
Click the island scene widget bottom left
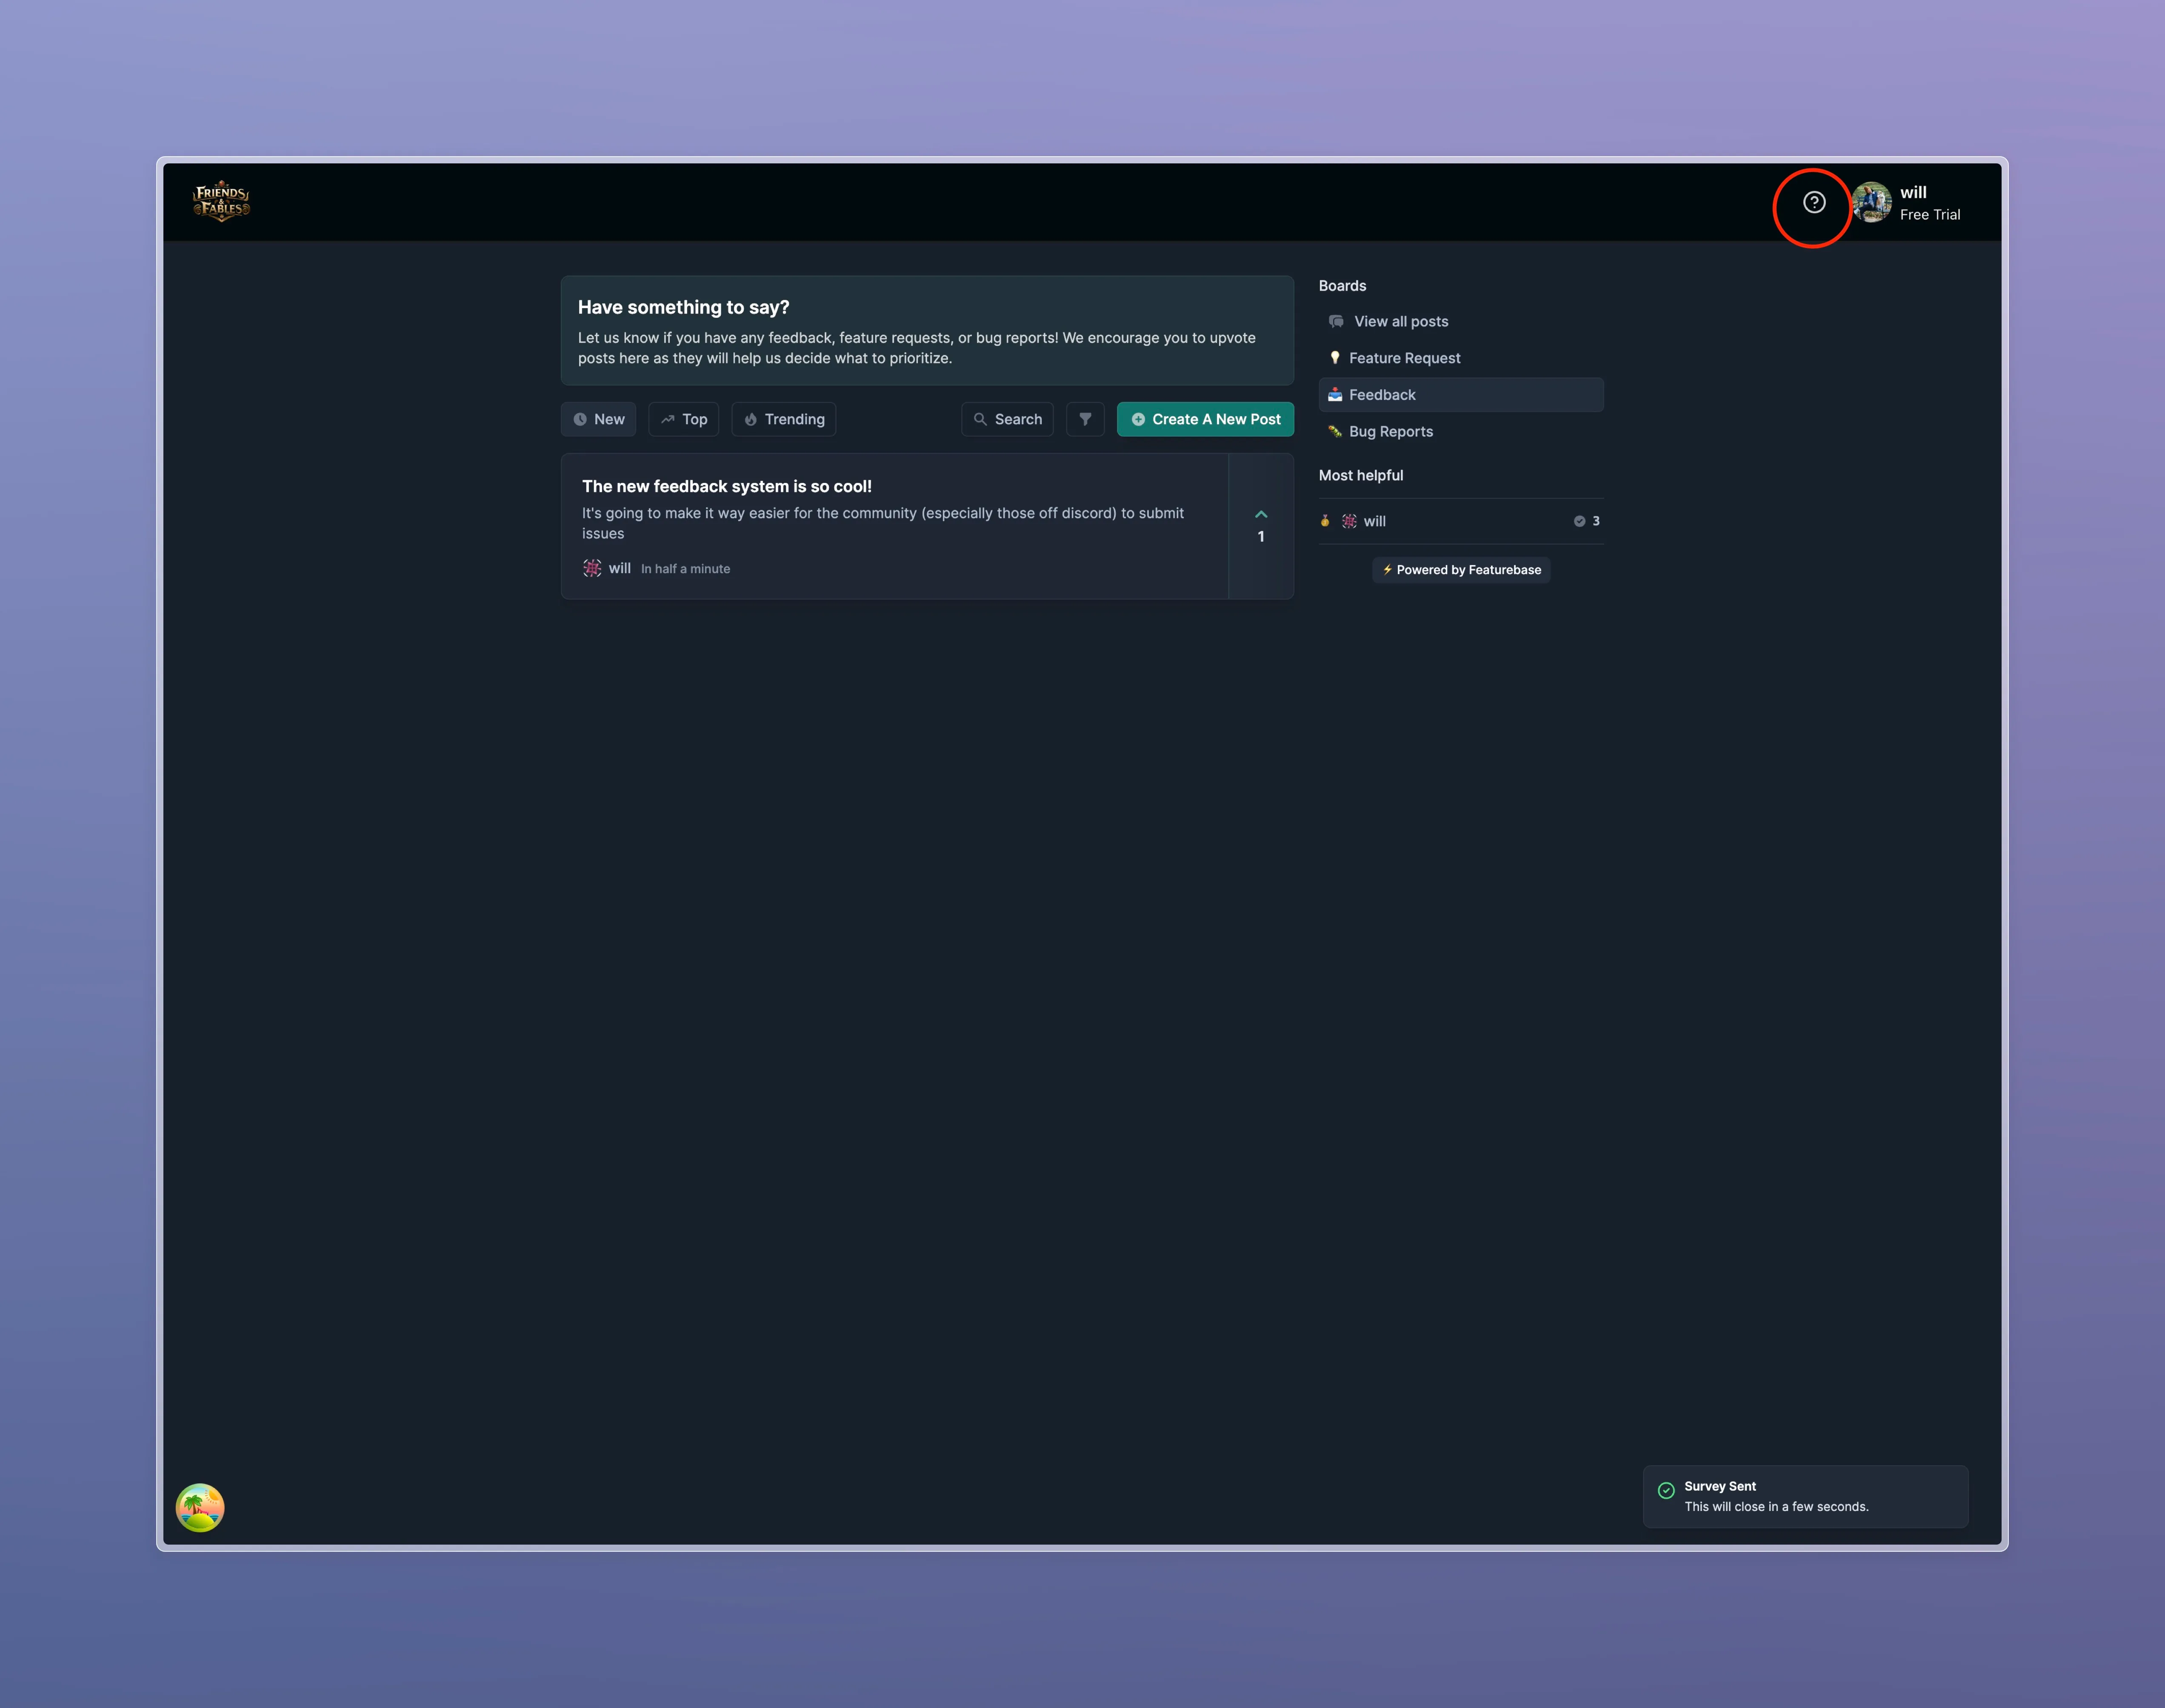199,1508
